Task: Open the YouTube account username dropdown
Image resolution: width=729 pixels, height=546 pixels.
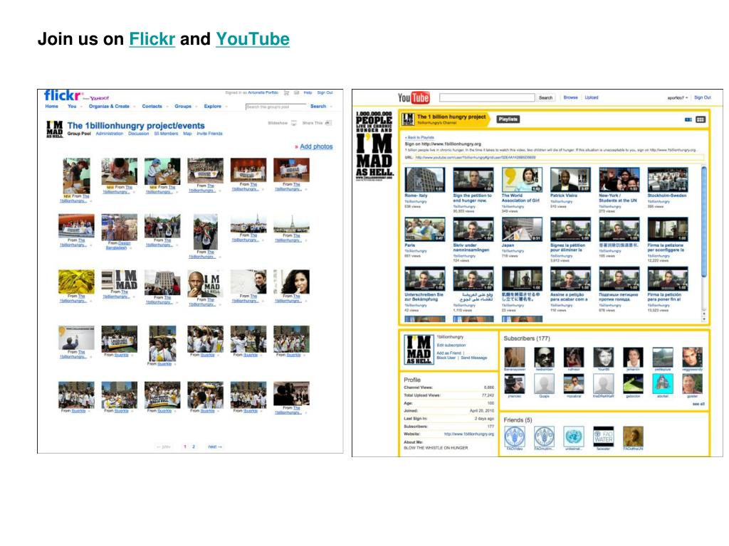Action: 678,97
